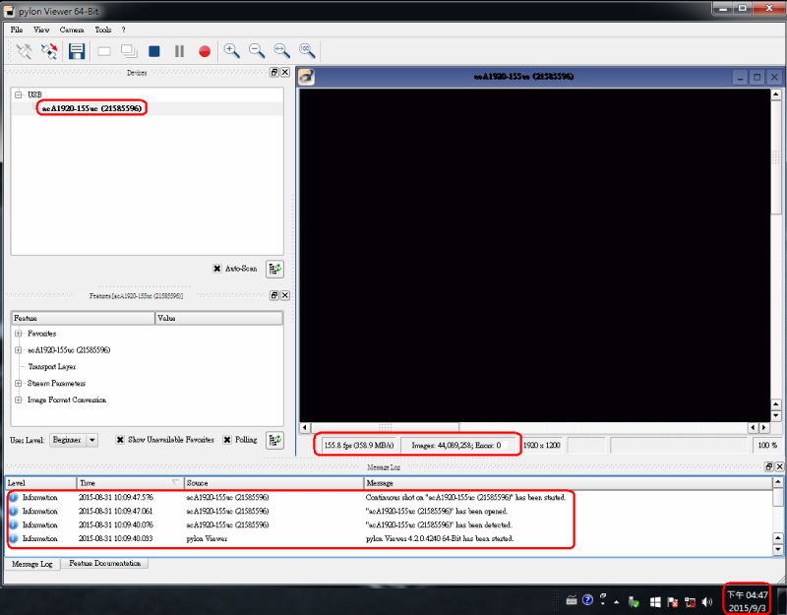
Task: Disable the Polling checkbox
Action: point(226,440)
